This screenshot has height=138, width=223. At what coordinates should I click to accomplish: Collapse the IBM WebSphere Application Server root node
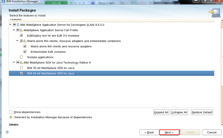10,24
